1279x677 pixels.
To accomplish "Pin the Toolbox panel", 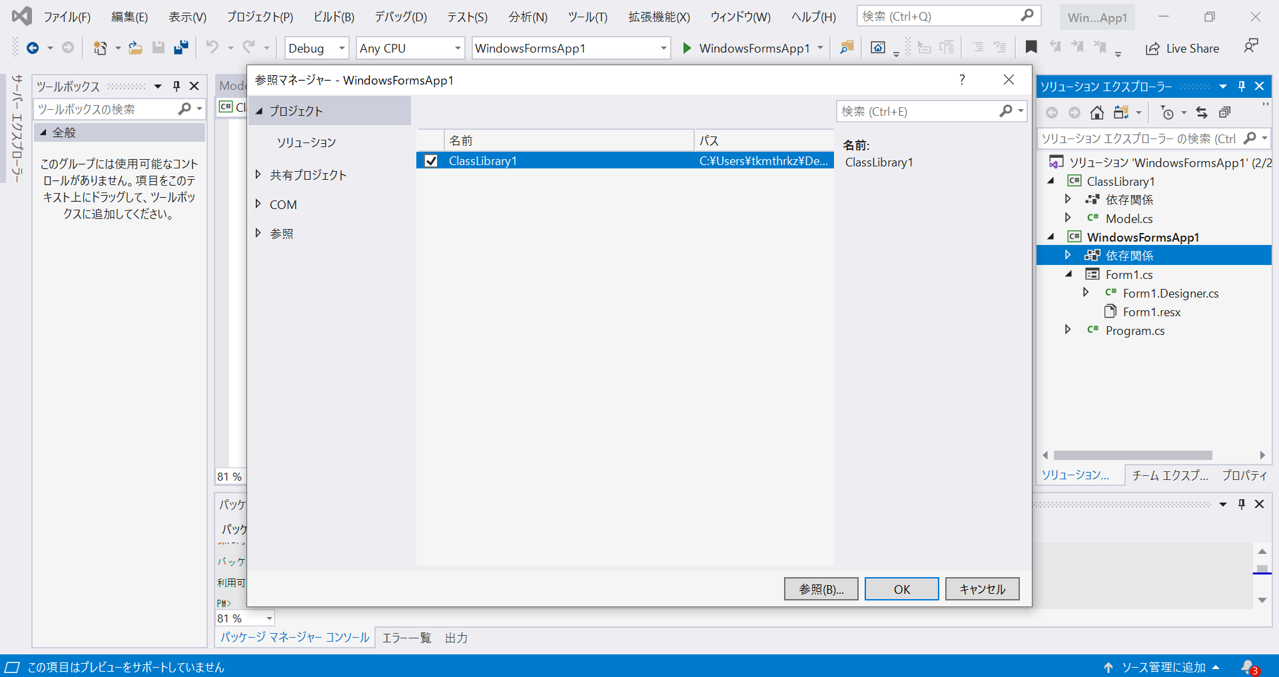I will (x=176, y=86).
